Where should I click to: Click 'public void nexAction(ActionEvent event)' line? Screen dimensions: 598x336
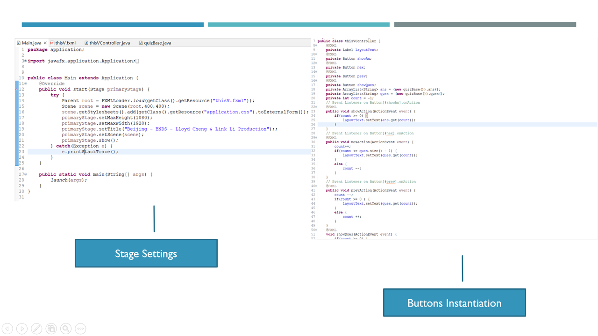point(370,142)
